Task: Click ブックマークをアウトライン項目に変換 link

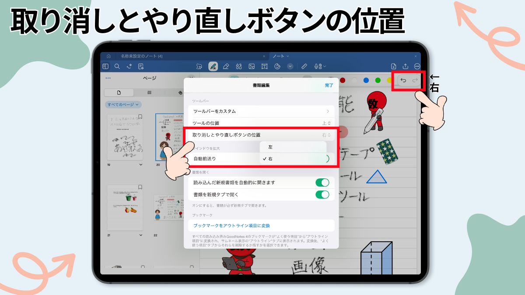Action: [x=231, y=226]
